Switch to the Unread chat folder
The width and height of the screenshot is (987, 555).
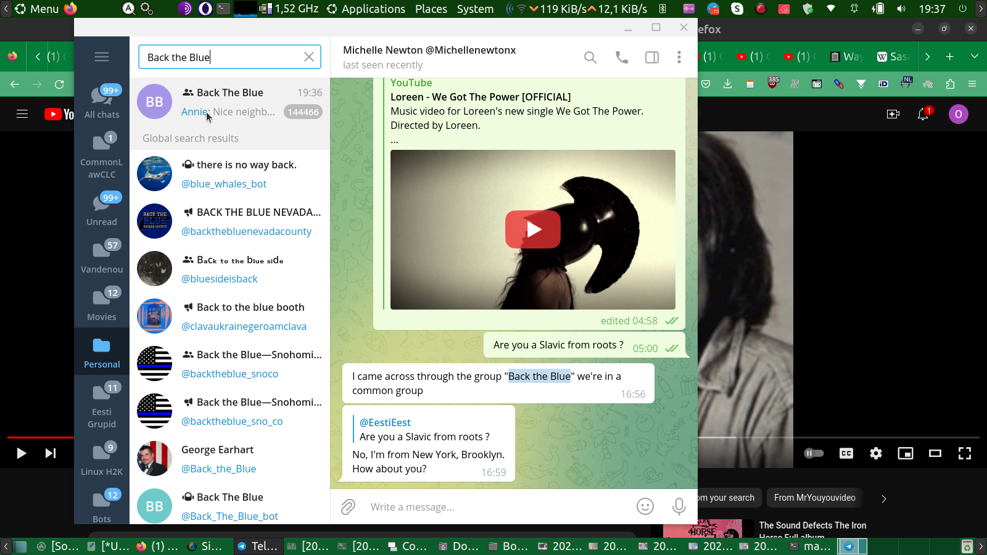[x=102, y=210]
